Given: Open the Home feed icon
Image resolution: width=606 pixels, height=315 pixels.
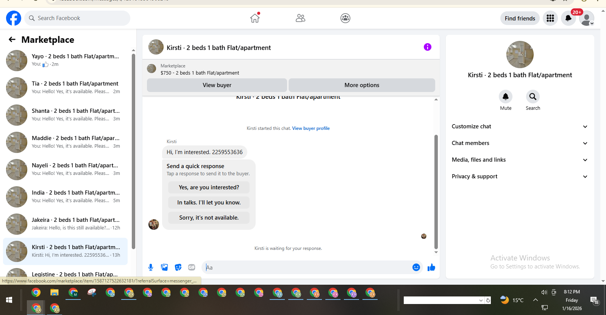Looking at the screenshot, I should click(x=255, y=18).
